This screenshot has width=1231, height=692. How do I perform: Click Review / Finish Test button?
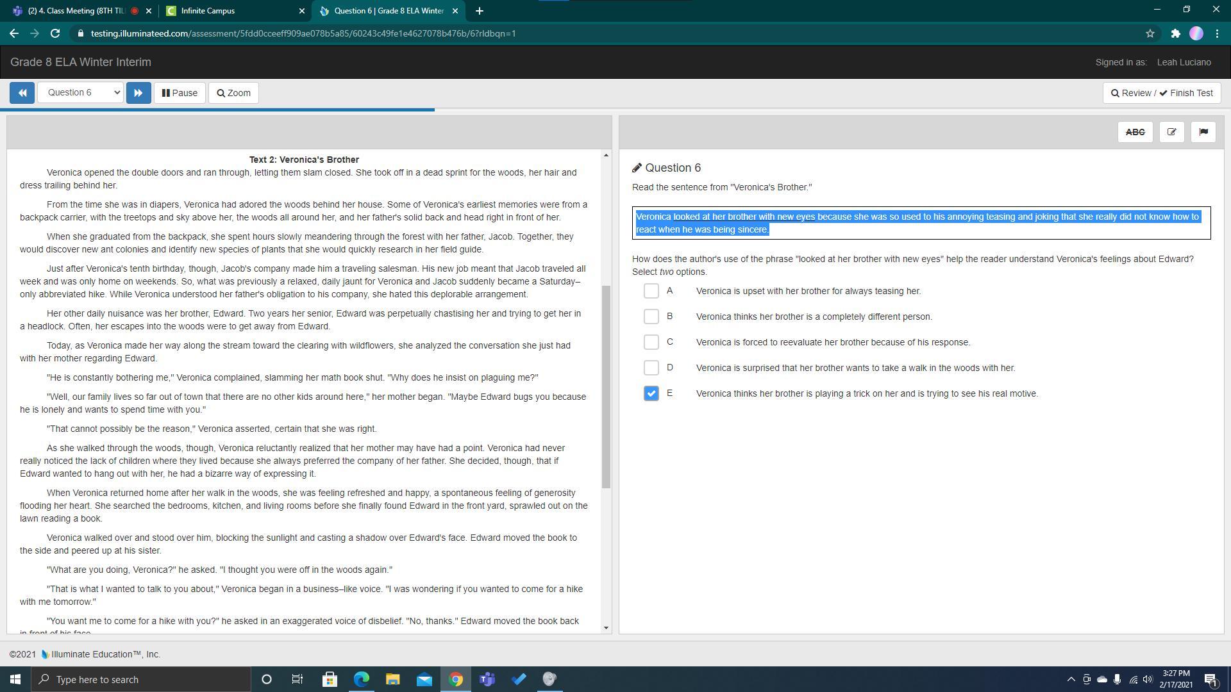click(1161, 93)
